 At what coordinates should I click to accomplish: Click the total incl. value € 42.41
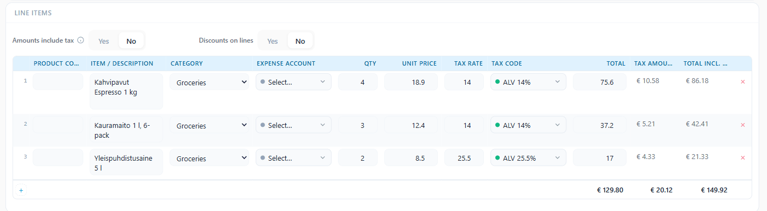coord(697,124)
